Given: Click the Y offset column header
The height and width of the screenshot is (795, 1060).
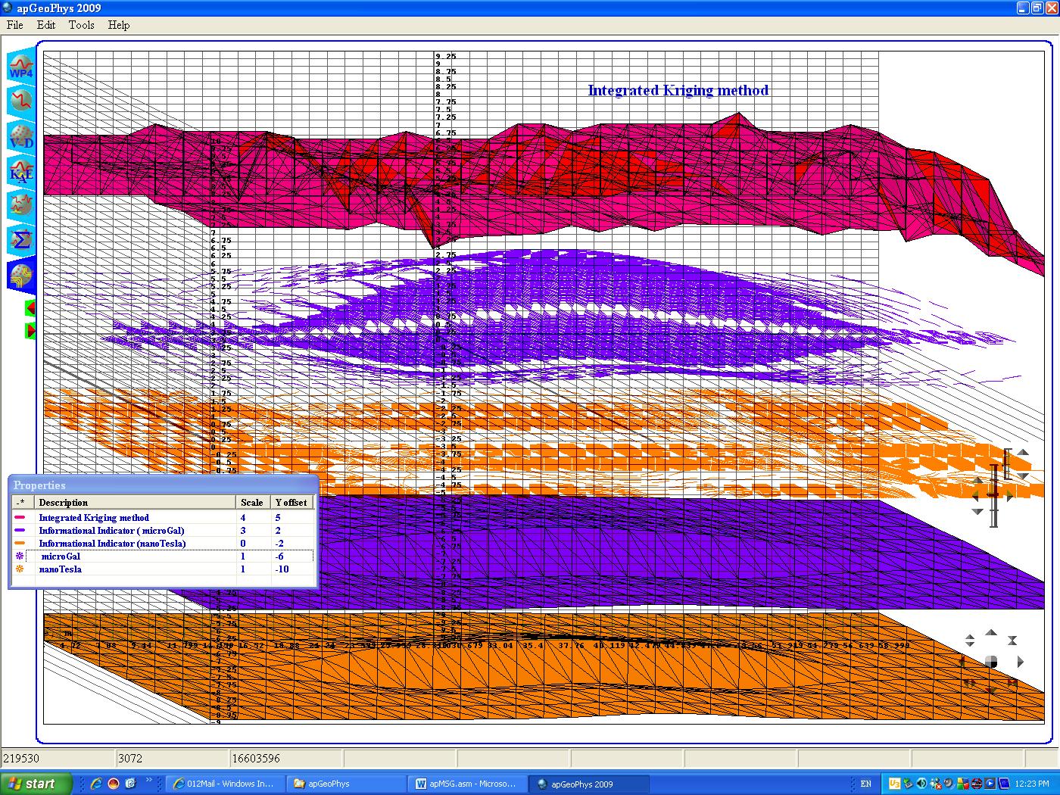Looking at the screenshot, I should [291, 503].
